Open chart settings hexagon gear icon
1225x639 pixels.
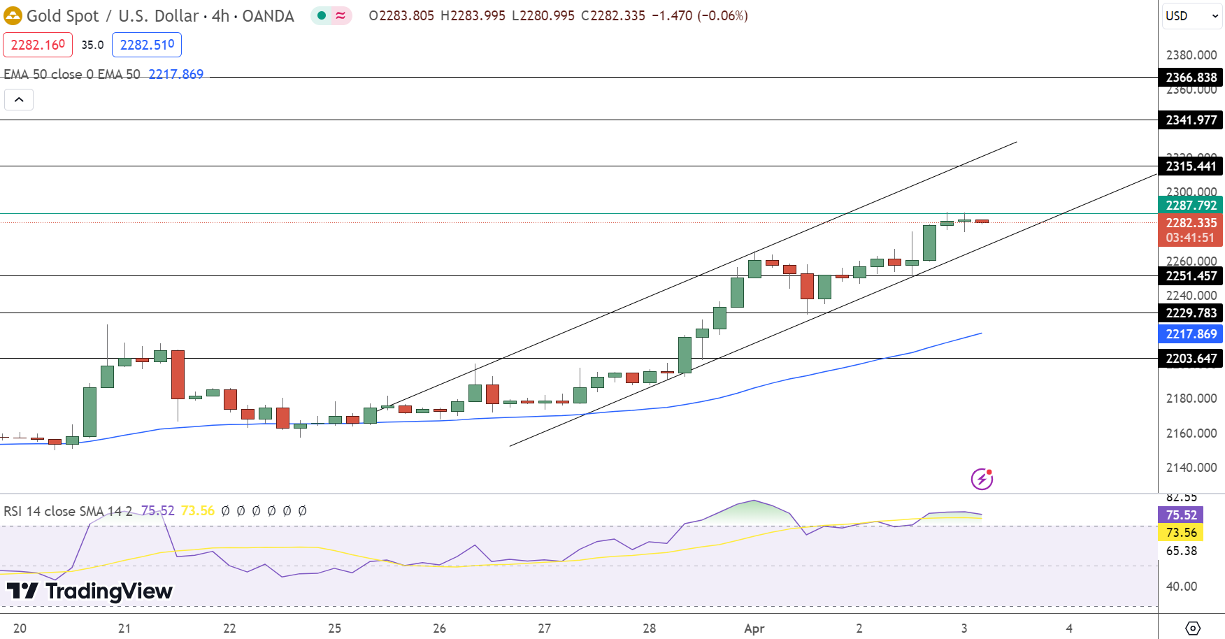[x=1193, y=628]
